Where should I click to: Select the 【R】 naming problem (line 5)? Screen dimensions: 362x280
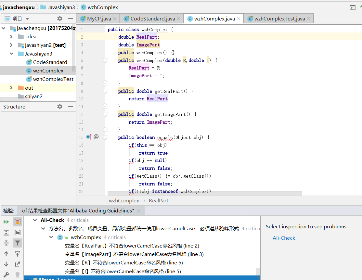pos(124,263)
